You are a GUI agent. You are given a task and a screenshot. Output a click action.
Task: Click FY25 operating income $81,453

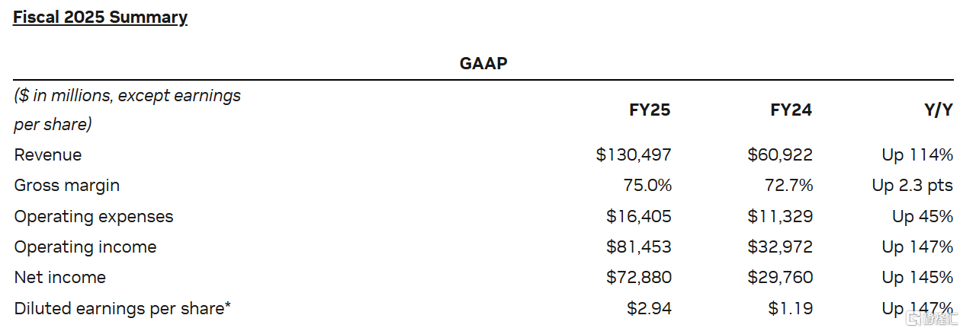click(639, 247)
